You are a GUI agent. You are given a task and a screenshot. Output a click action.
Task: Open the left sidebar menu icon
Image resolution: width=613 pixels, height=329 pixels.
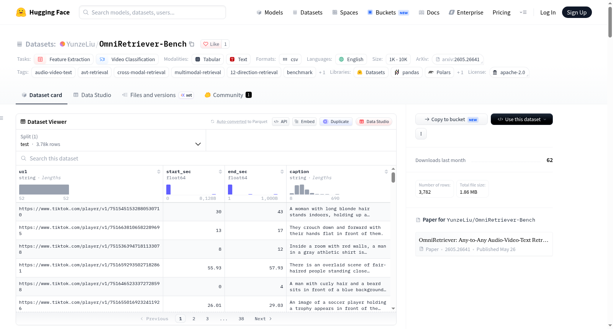click(x=2, y=118)
